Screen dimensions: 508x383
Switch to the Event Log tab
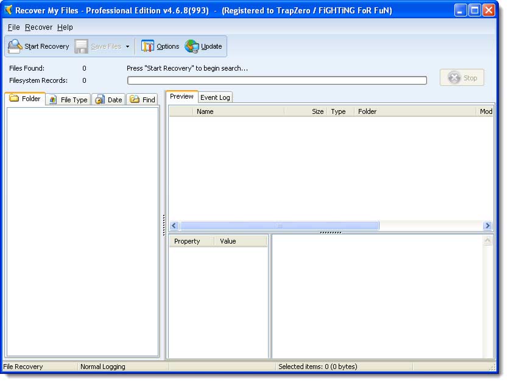pyautogui.click(x=215, y=97)
